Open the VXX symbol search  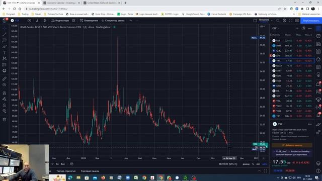(x=16, y=21)
